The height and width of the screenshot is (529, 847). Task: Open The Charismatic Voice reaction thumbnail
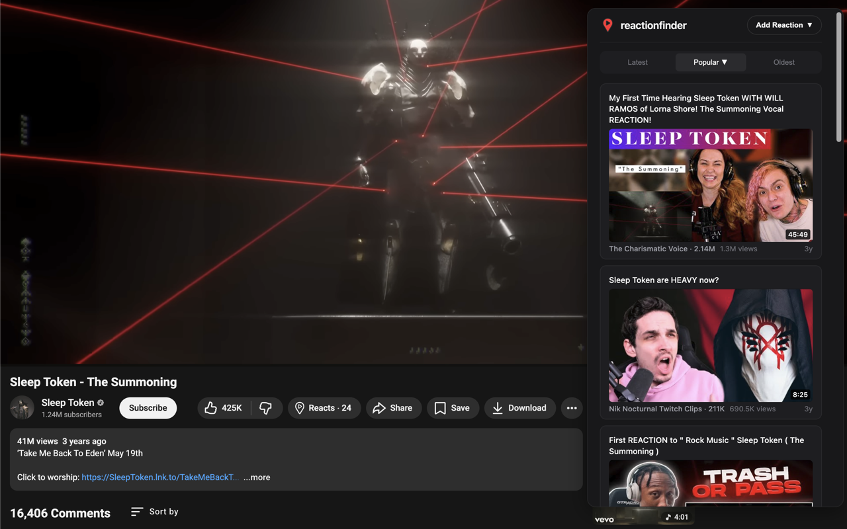click(x=711, y=185)
